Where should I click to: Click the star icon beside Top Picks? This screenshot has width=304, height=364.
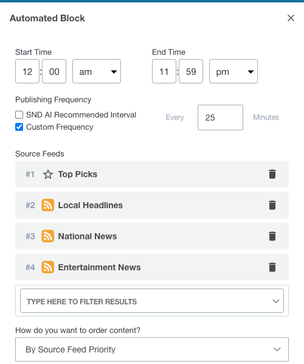click(48, 174)
